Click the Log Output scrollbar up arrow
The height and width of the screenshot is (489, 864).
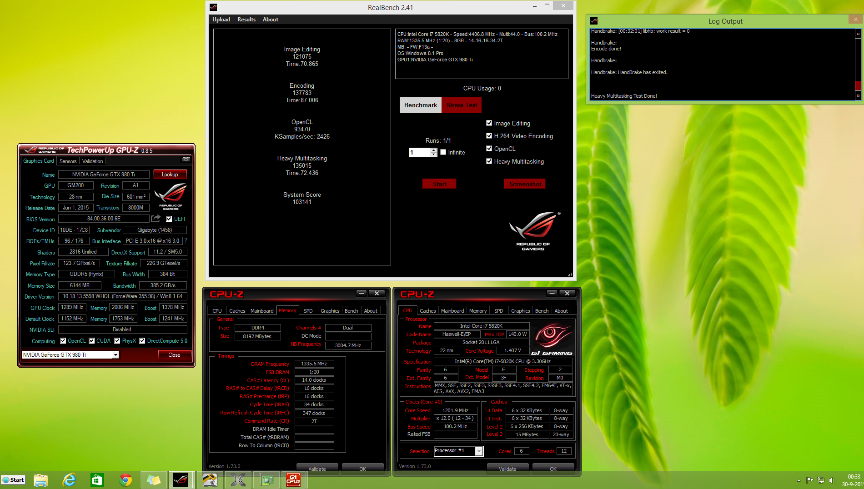click(x=858, y=34)
